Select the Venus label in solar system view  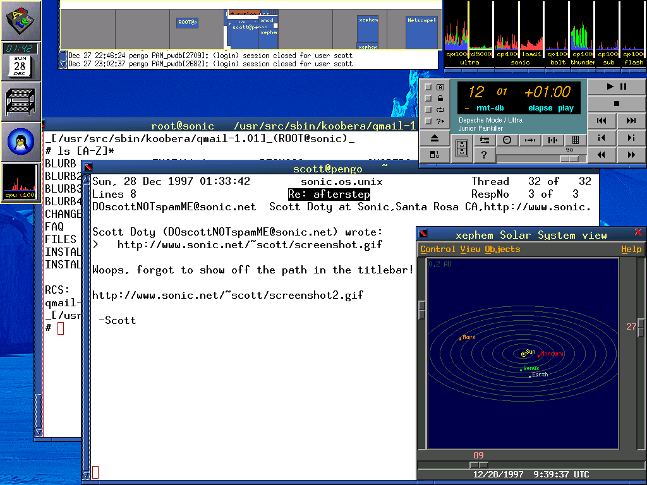pyautogui.click(x=531, y=368)
